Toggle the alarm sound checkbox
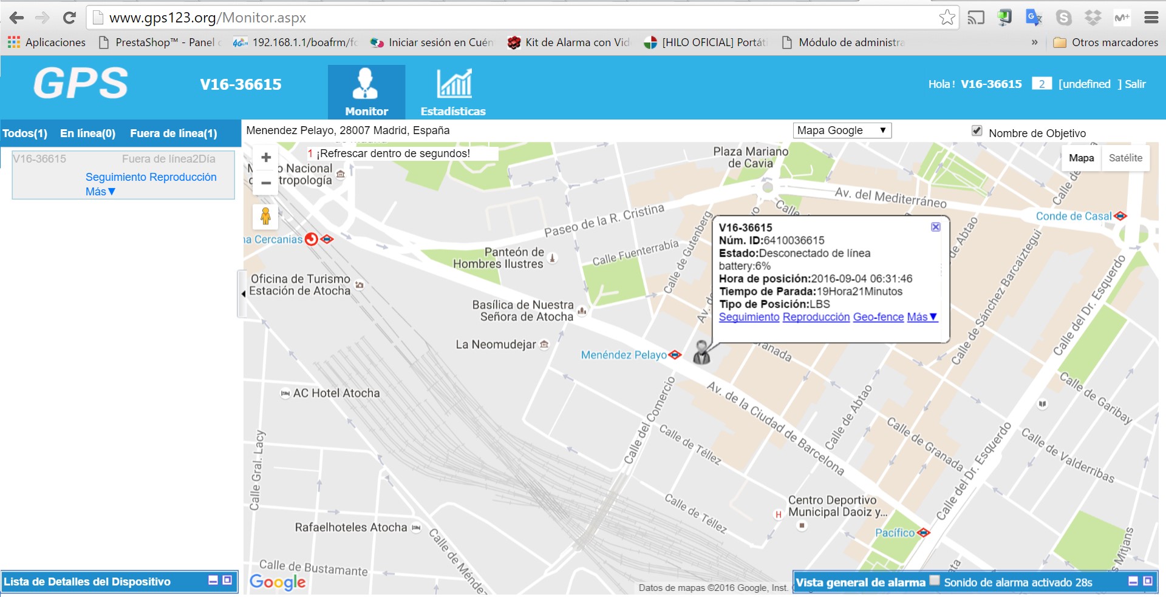1166x597 pixels. tap(935, 580)
